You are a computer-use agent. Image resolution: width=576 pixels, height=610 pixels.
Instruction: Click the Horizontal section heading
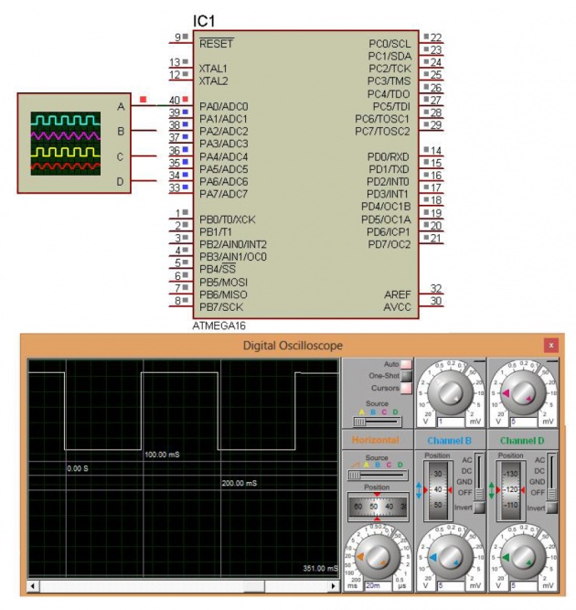coord(375,440)
